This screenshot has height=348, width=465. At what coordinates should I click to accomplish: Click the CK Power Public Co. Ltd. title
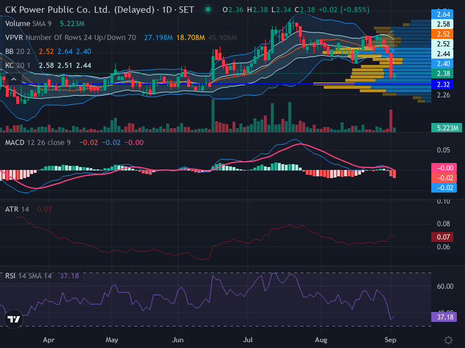(x=99, y=10)
